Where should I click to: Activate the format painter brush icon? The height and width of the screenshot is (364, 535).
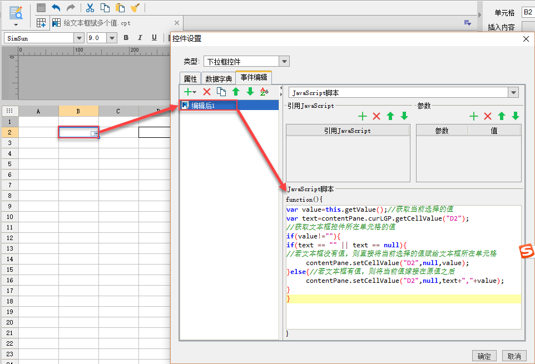pyautogui.click(x=135, y=7)
